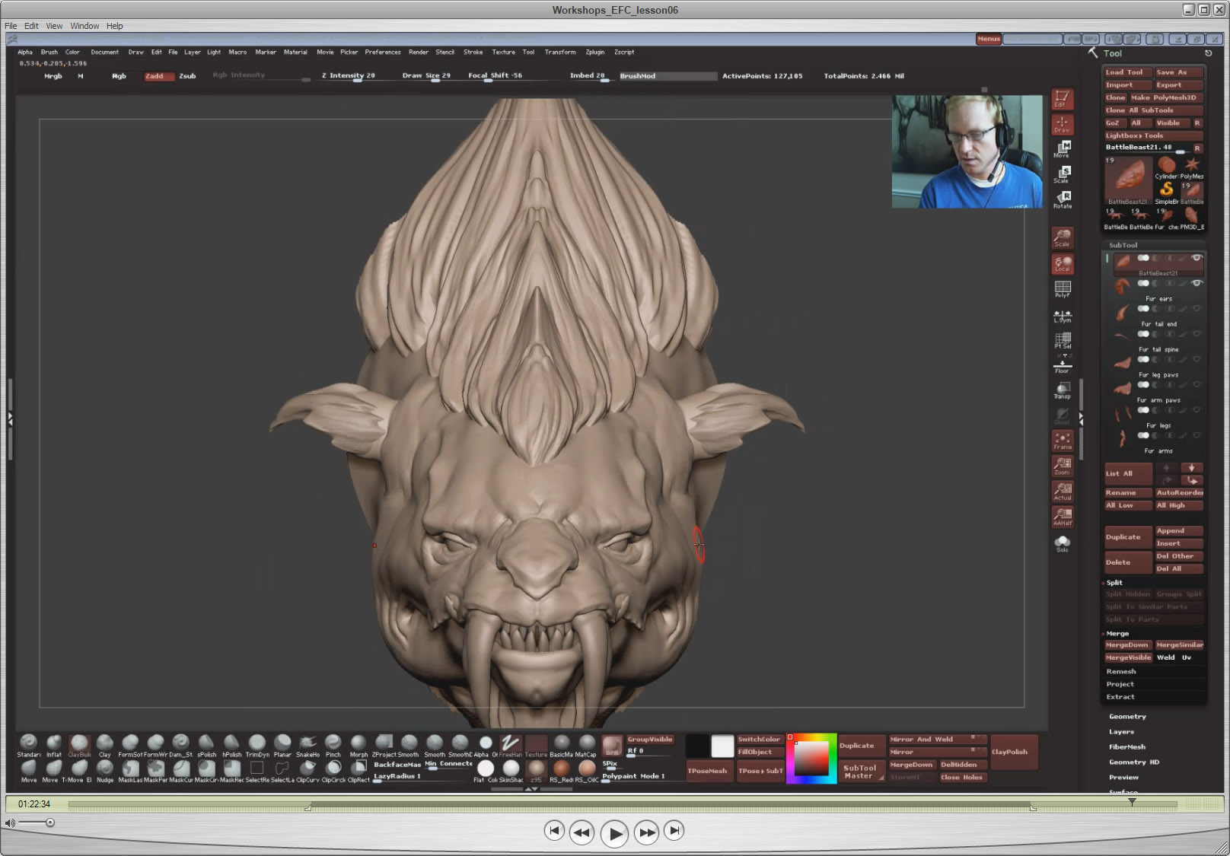Toggle Local transformations button
The height and width of the screenshot is (856, 1230).
point(1063,263)
